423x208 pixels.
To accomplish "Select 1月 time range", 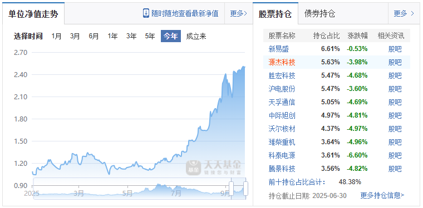I will pyautogui.click(x=57, y=36).
